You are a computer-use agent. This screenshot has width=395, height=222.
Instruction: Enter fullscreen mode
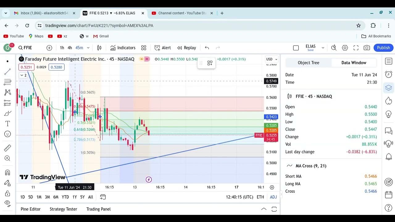coord(356,48)
